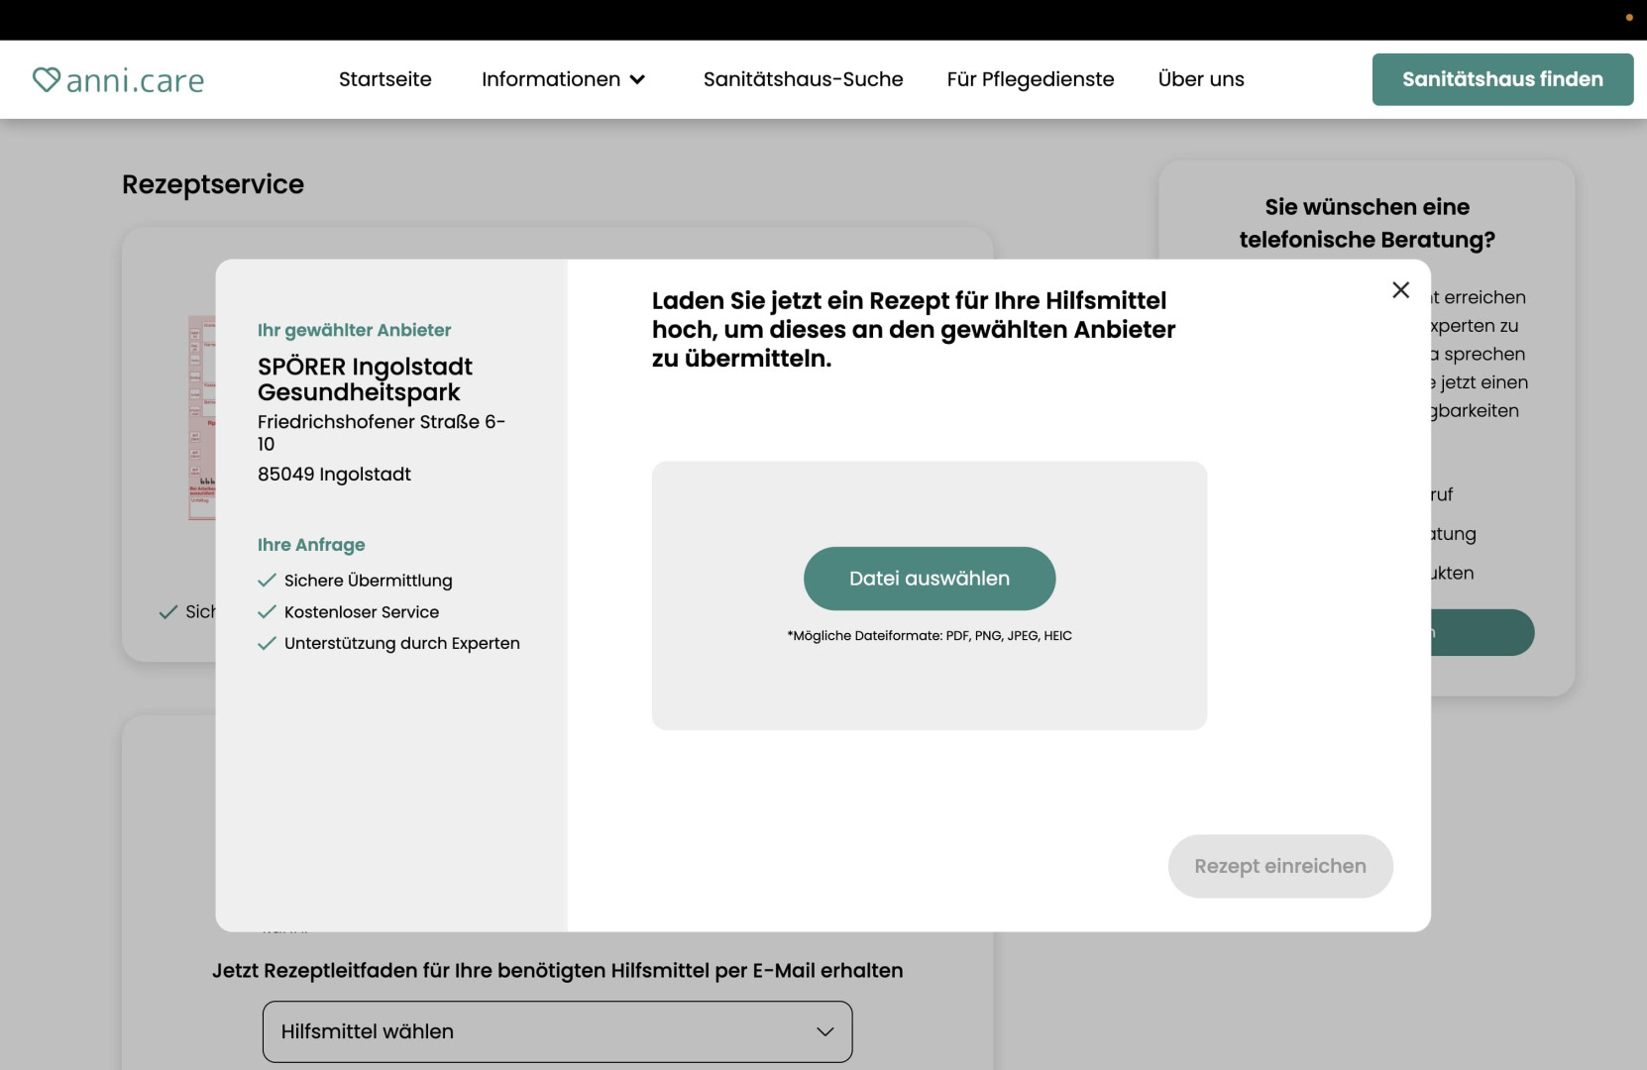Viewport: 1647px width, 1070px height.
Task: Click the checkmark next to Unterstützung durch Experten
Action: tap(267, 643)
